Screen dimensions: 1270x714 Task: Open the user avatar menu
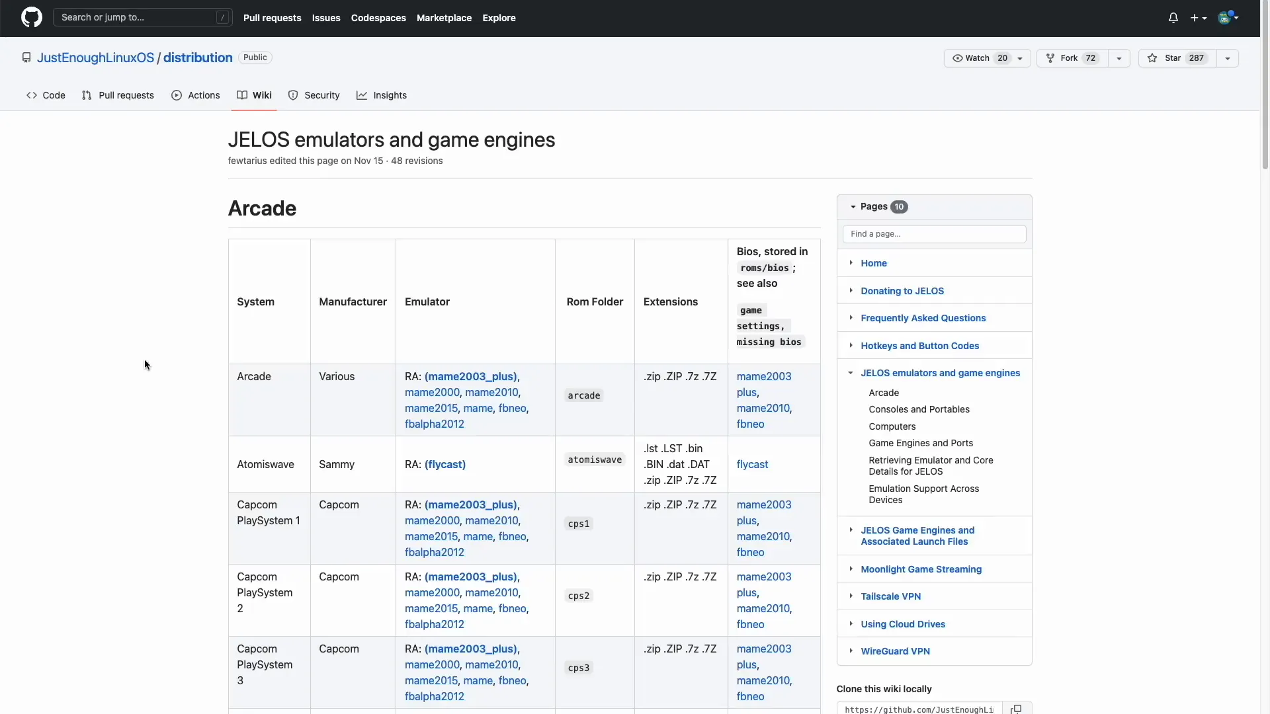pos(1228,17)
